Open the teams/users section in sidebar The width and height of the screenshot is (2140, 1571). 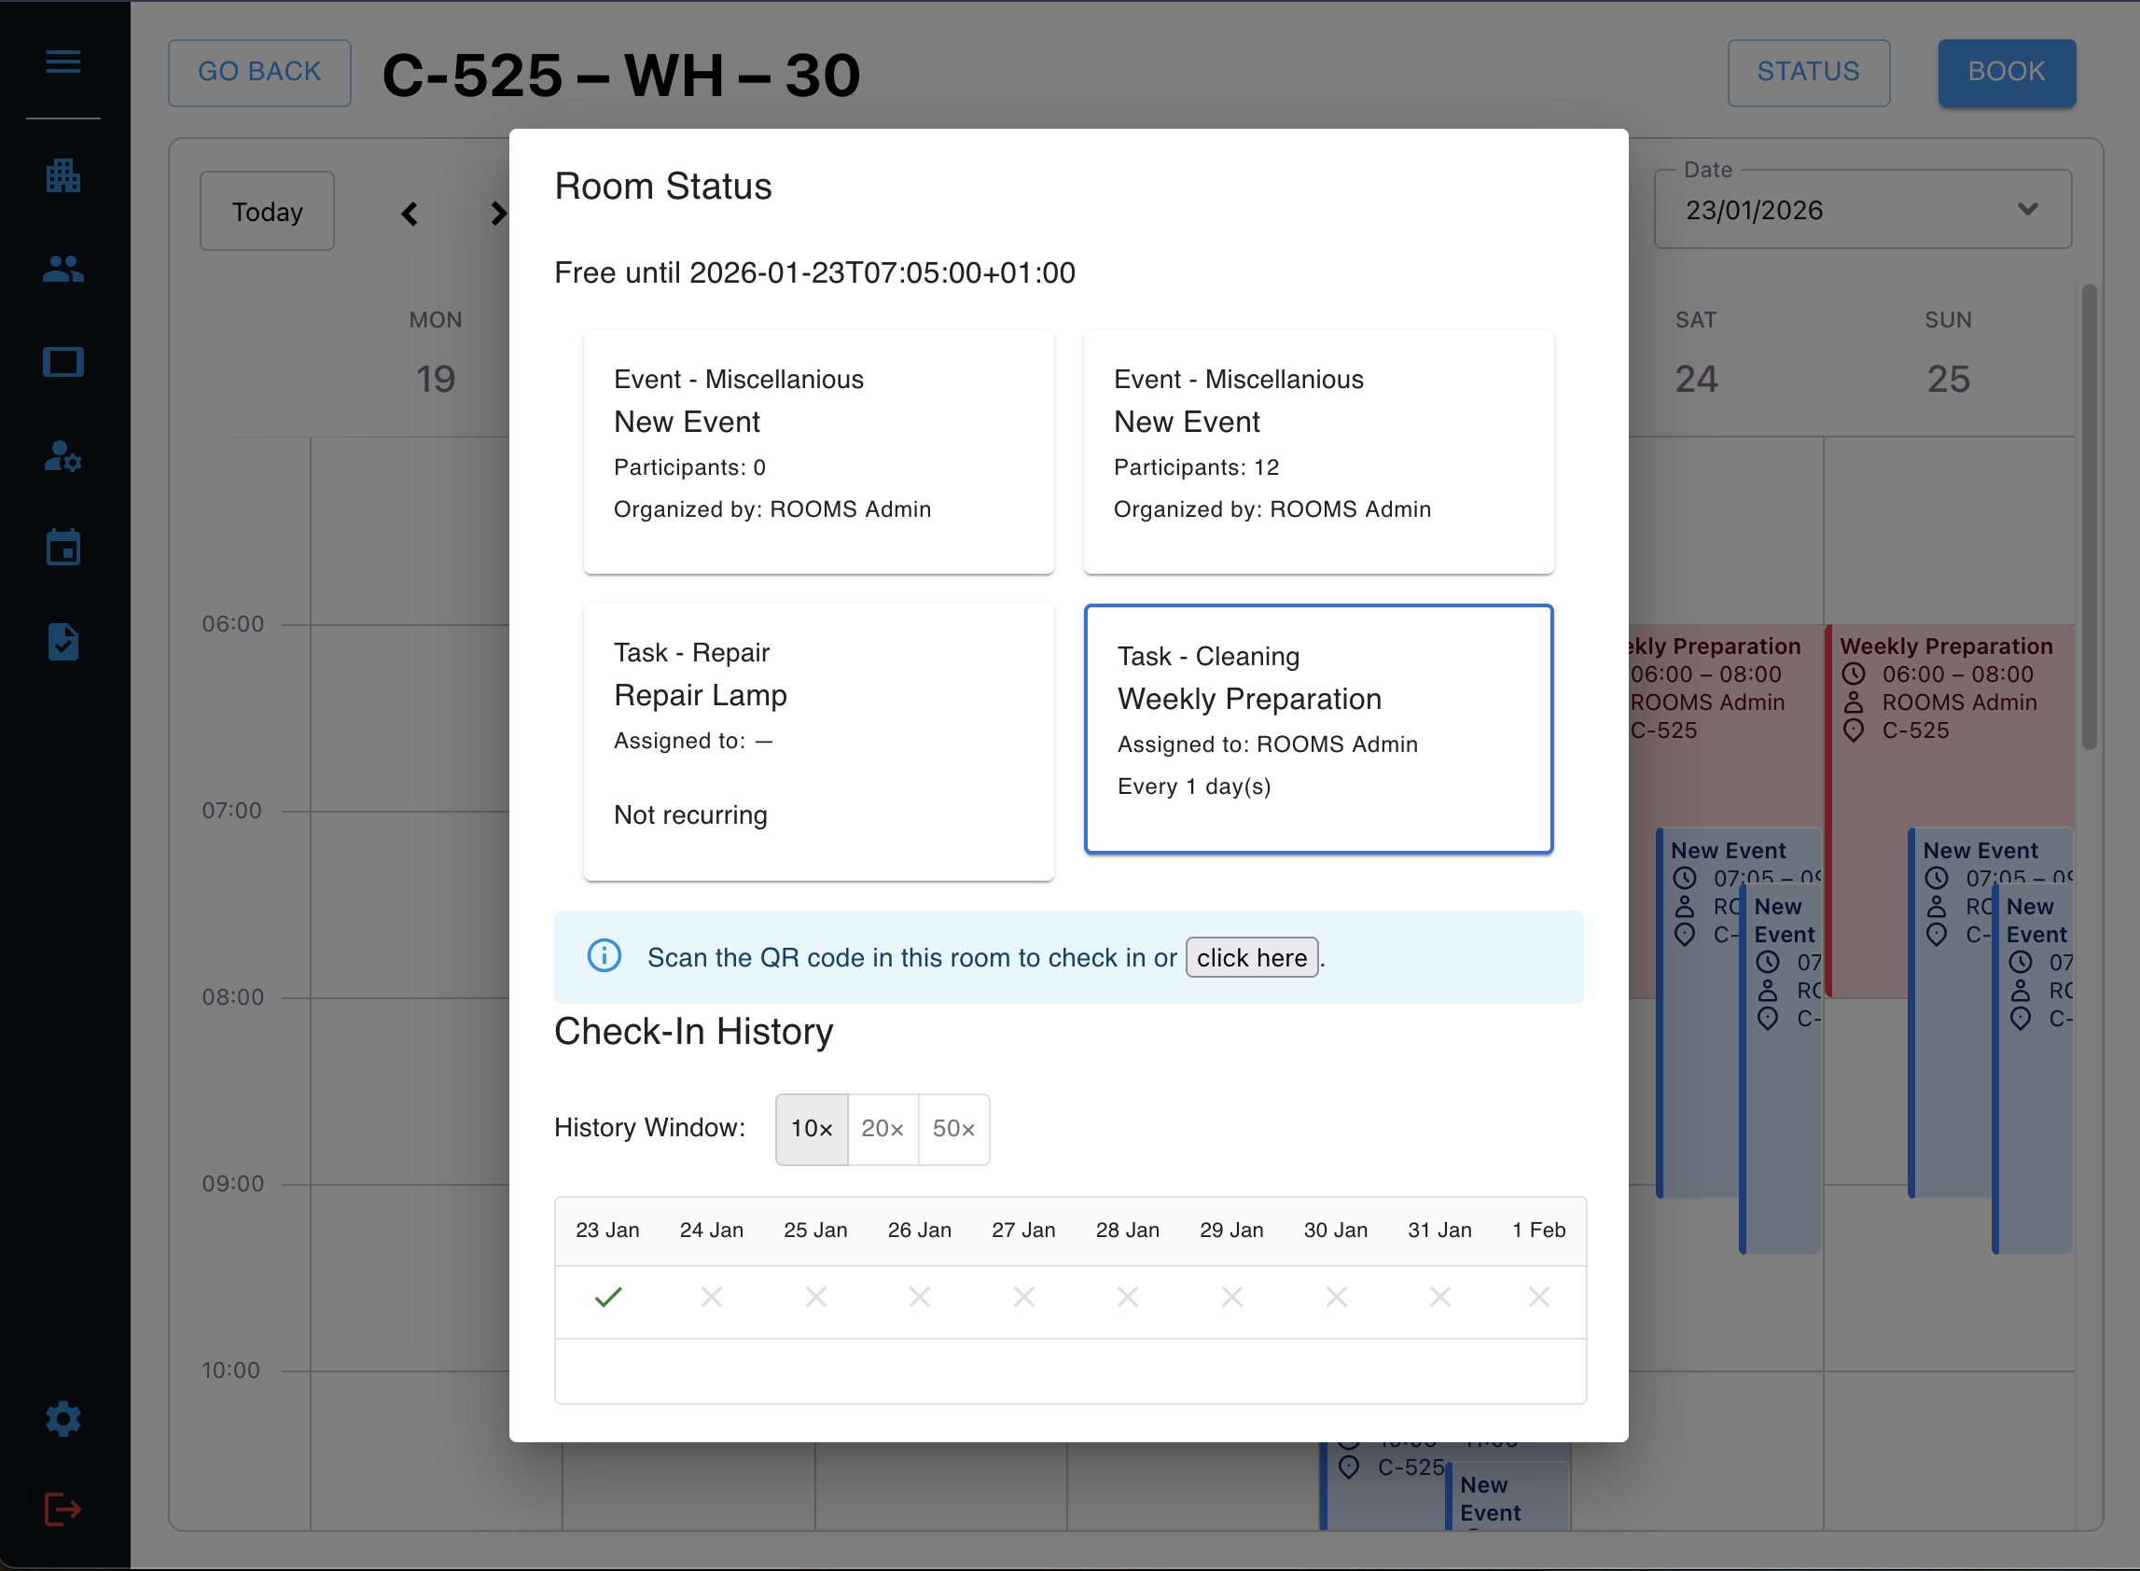[x=62, y=269]
